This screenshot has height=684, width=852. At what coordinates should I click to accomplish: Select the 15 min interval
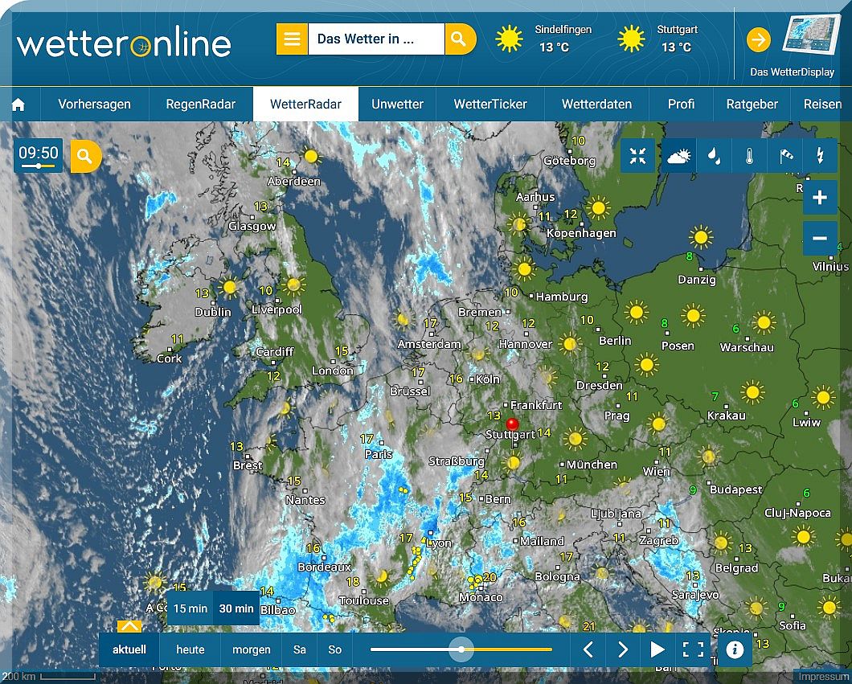pos(190,608)
